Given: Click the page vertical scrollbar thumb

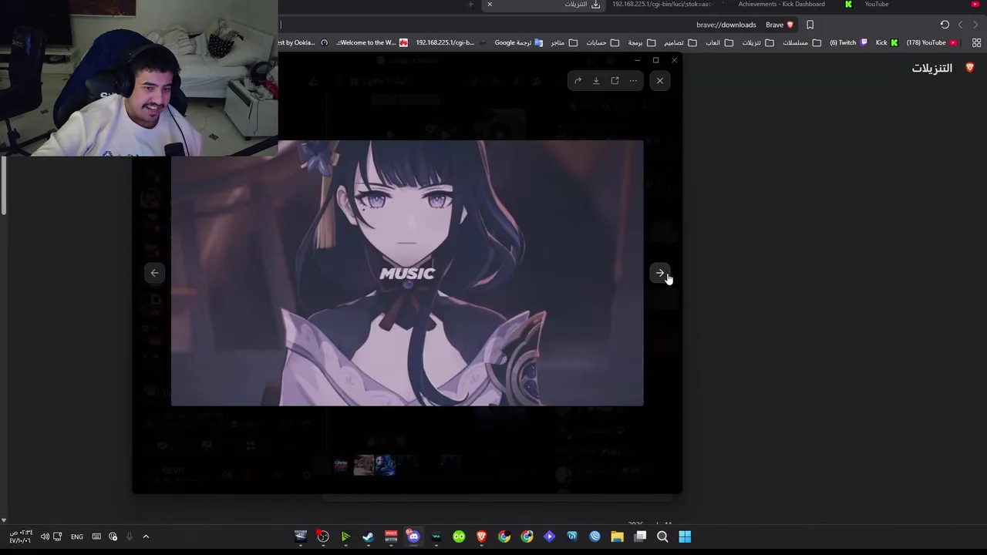Looking at the screenshot, I should pos(3,185).
